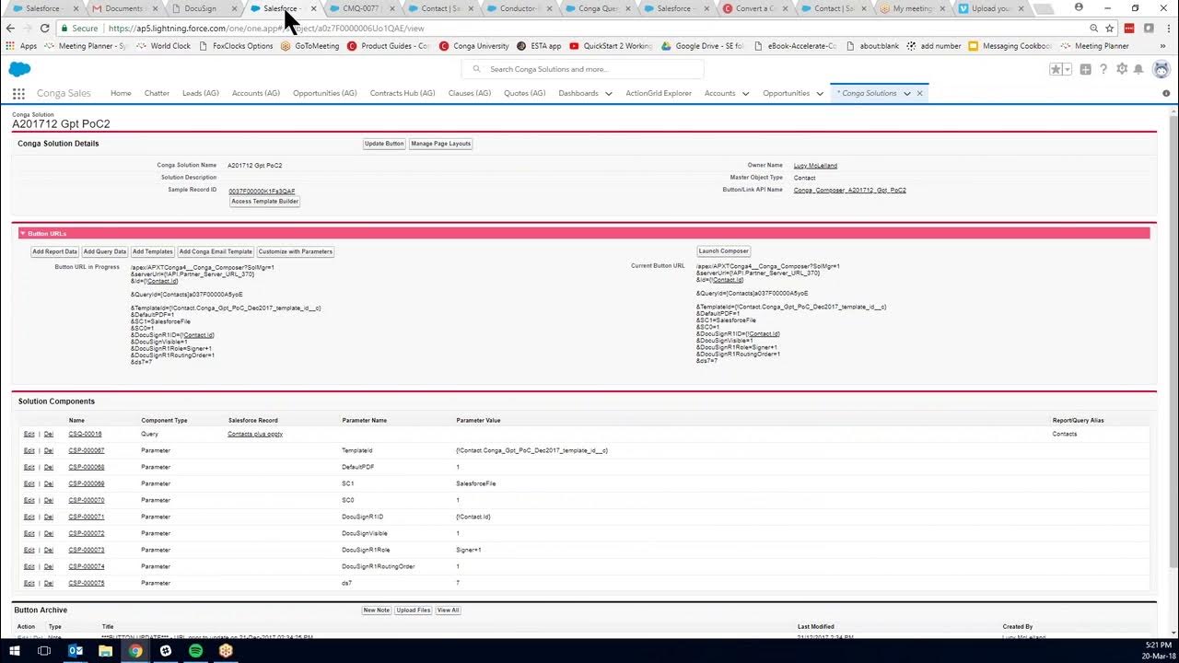Open Sample Record ID link
Image resolution: width=1179 pixels, height=663 pixels.
pos(262,191)
